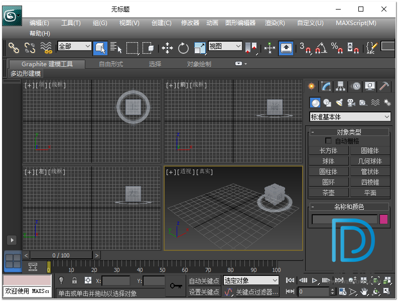Open the Utilities hammer panel tab
Image resolution: width=398 pixels, height=301 pixels.
(x=384, y=86)
